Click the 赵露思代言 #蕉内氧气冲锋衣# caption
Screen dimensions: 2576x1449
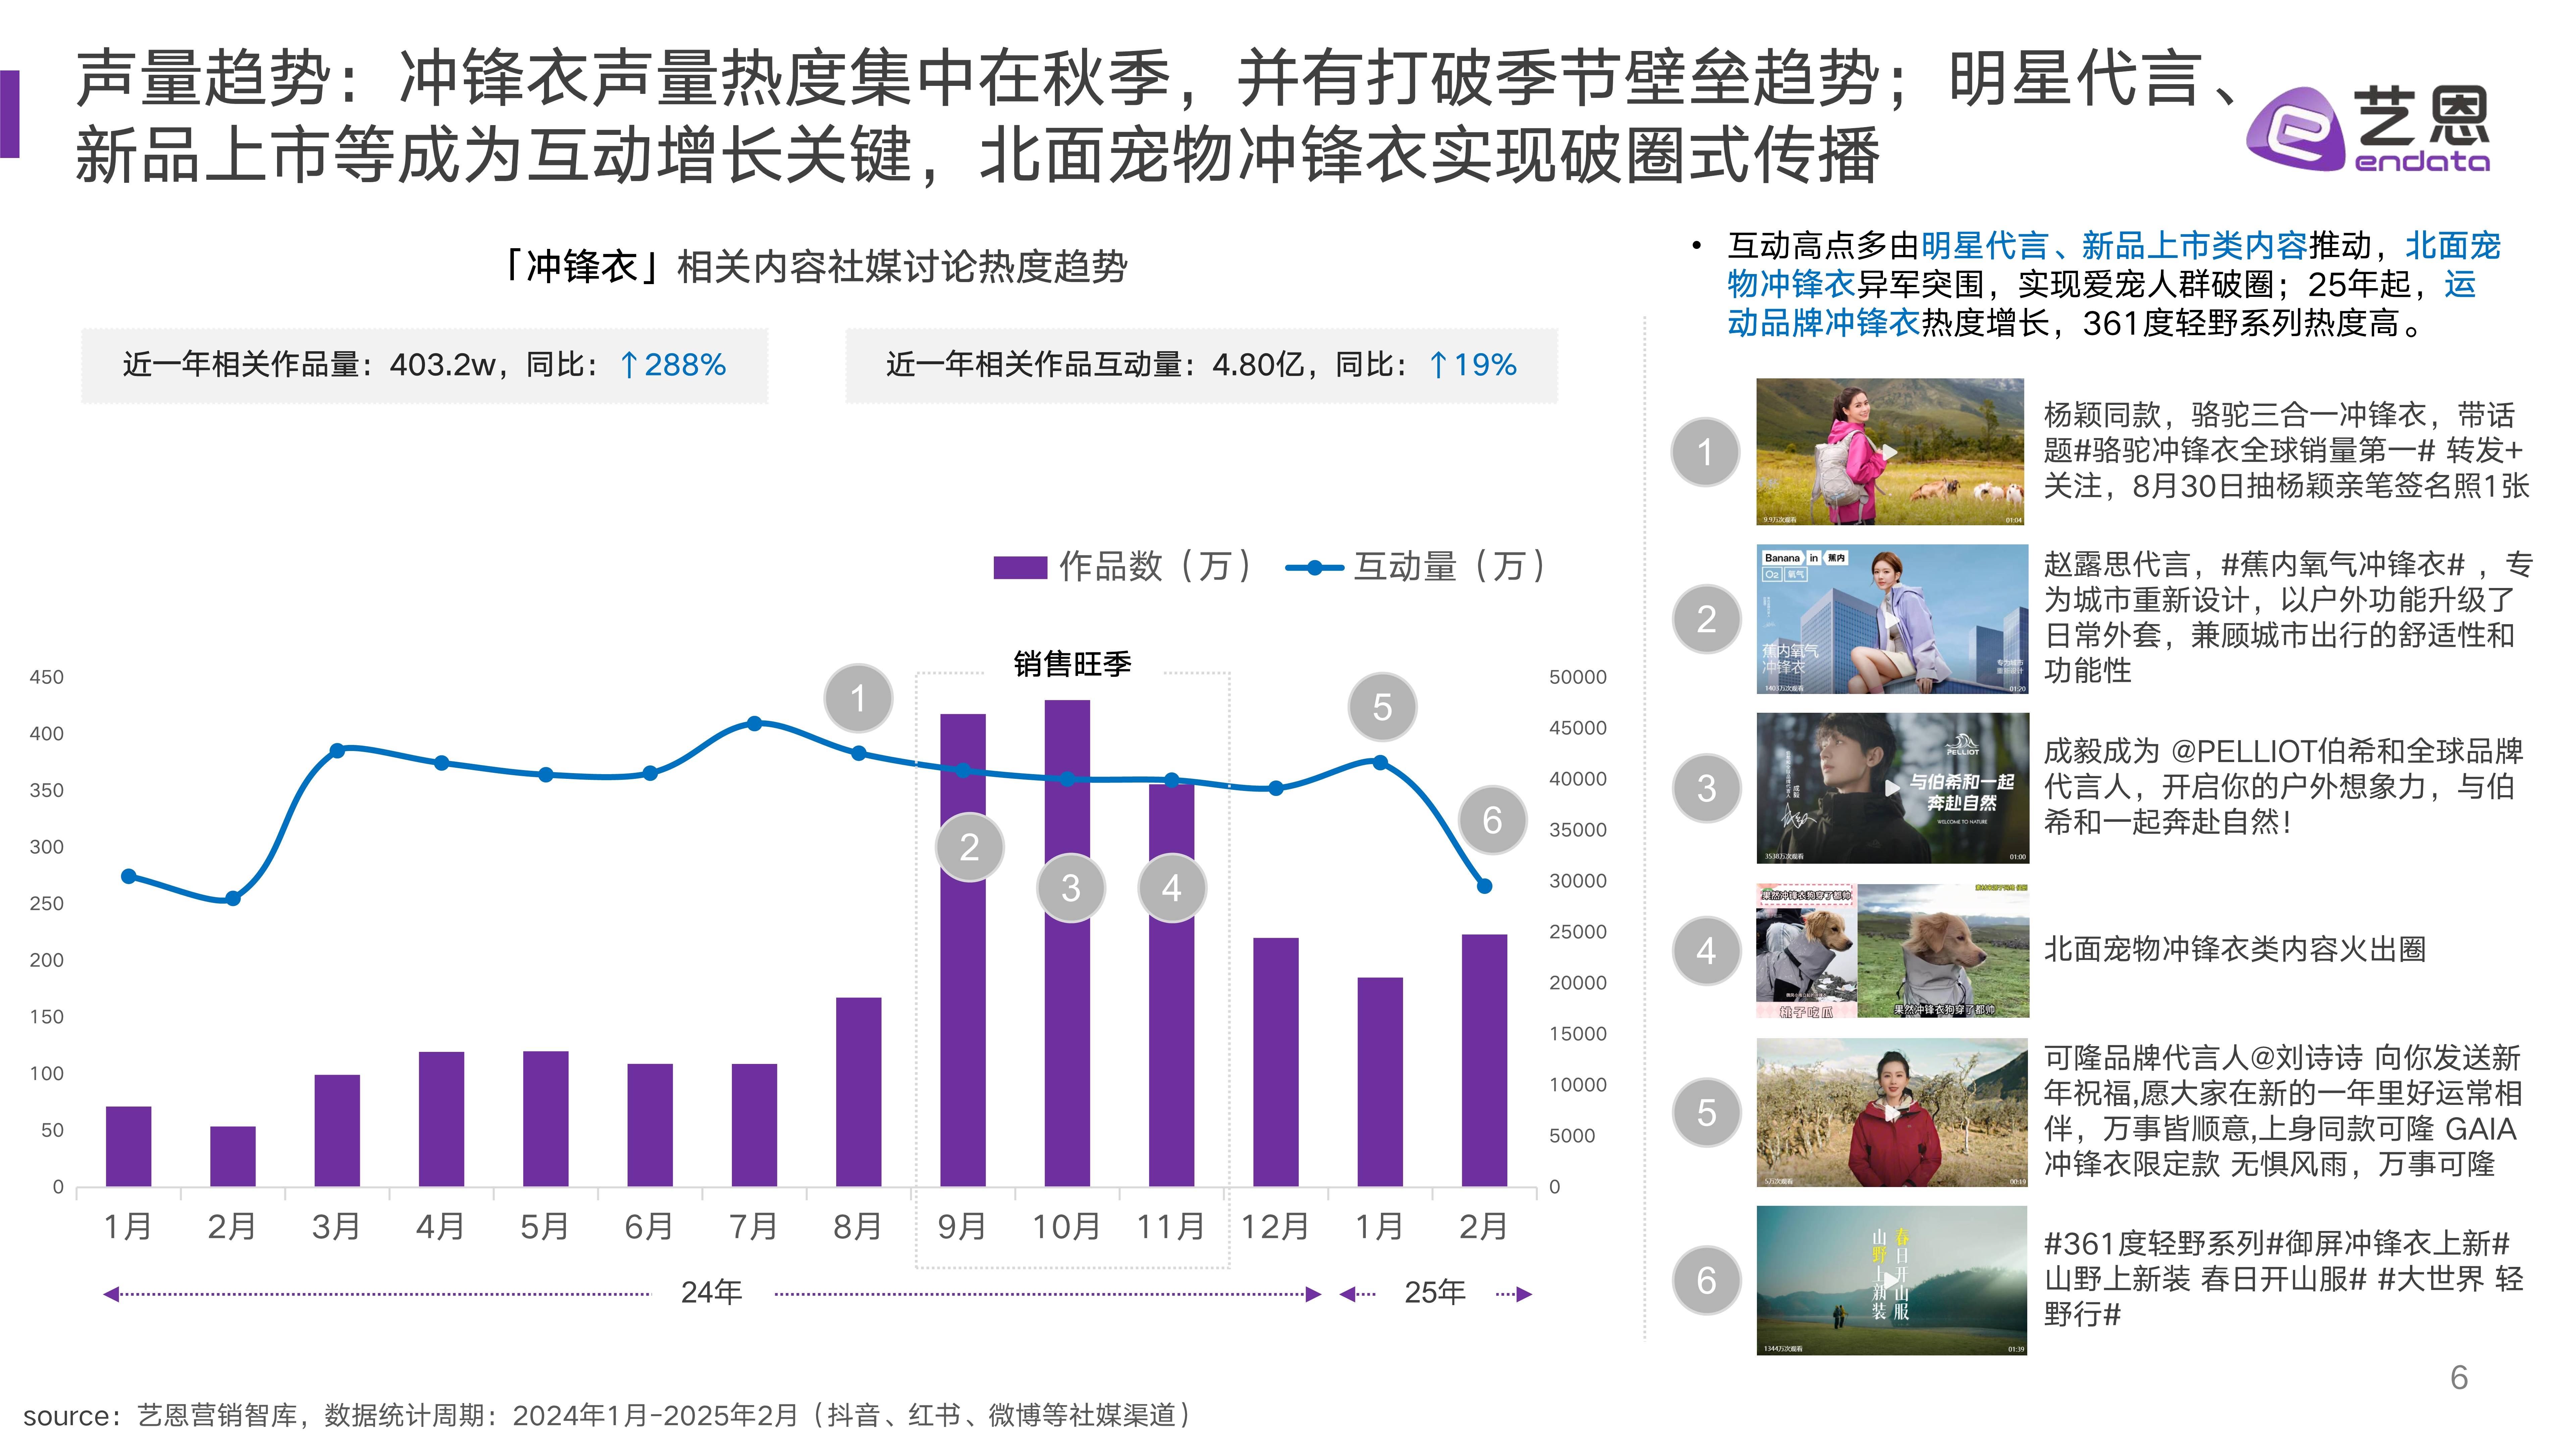tap(2288, 617)
